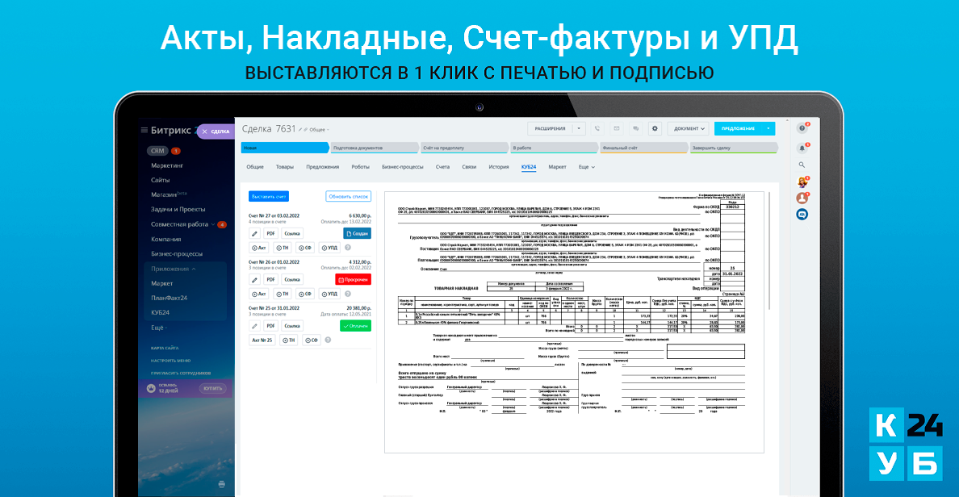Open the help hint for invoice № 26

[348, 294]
